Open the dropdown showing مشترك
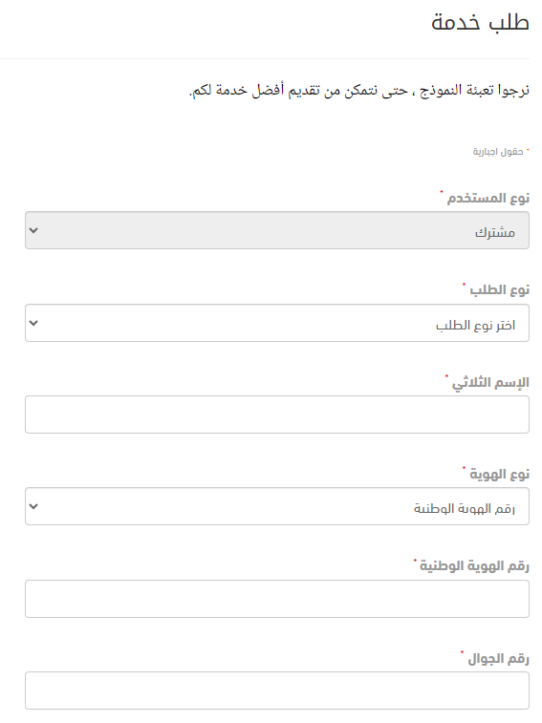The image size is (542, 723). coord(277,230)
